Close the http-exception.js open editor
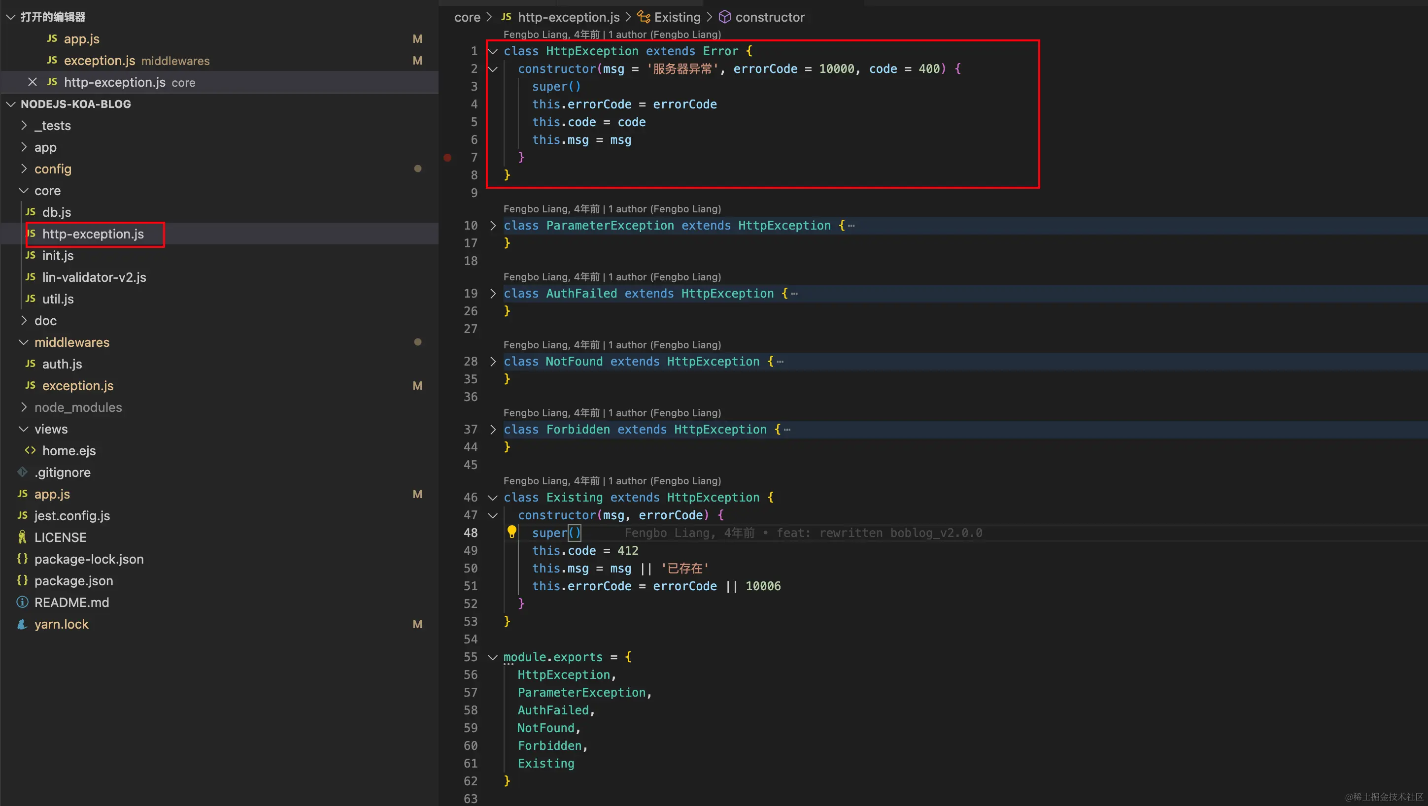Image resolution: width=1428 pixels, height=806 pixels. (x=32, y=82)
